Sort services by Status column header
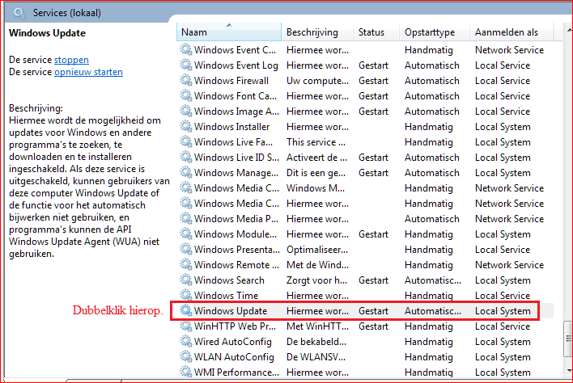573x383 pixels. click(x=372, y=32)
